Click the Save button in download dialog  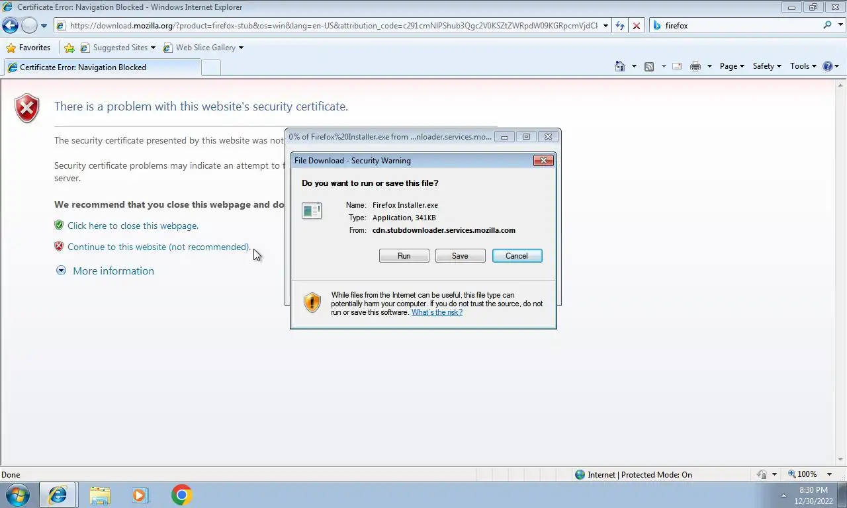tap(460, 256)
